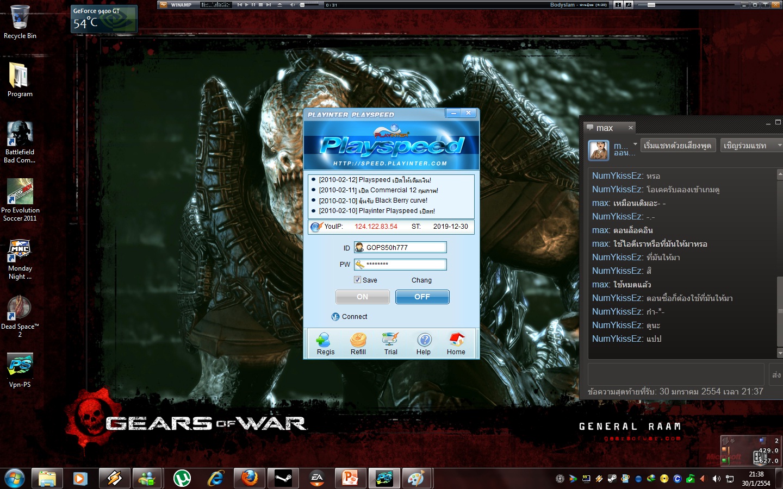This screenshot has width=783, height=489.
Task: Go to Home in the Playspeed toolbar
Action: coord(456,344)
